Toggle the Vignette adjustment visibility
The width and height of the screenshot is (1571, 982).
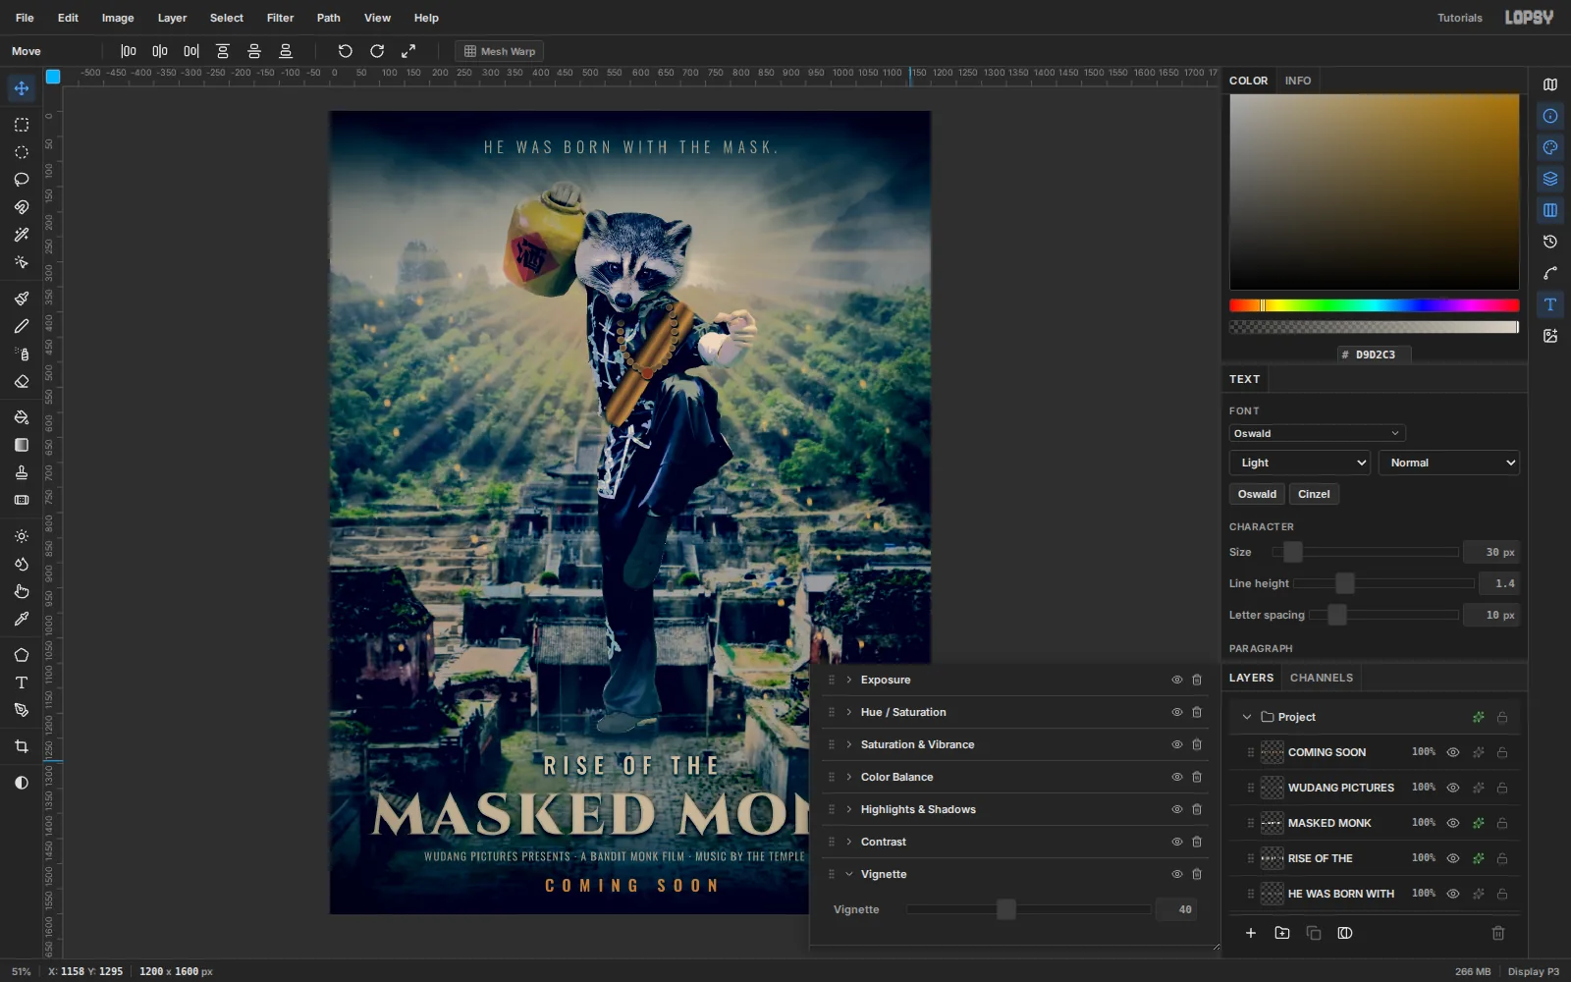click(1176, 874)
